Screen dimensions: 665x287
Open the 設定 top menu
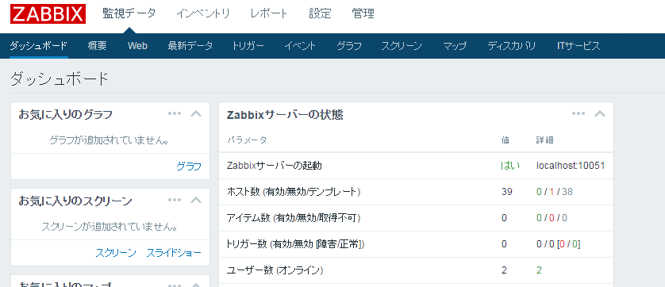click(x=320, y=13)
